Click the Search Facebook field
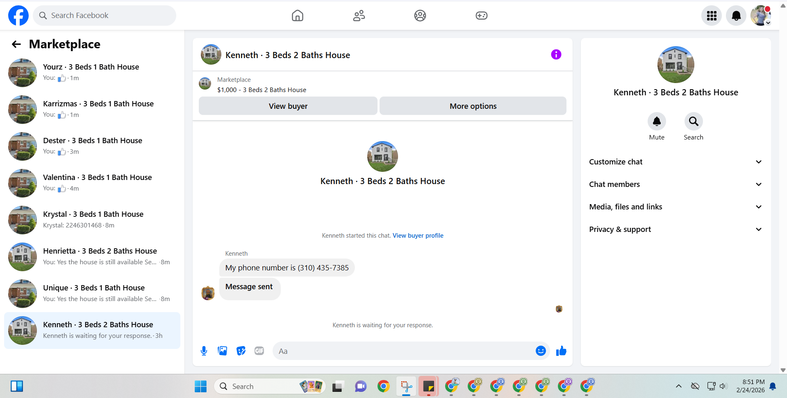Image resolution: width=787 pixels, height=398 pixels. [x=105, y=16]
